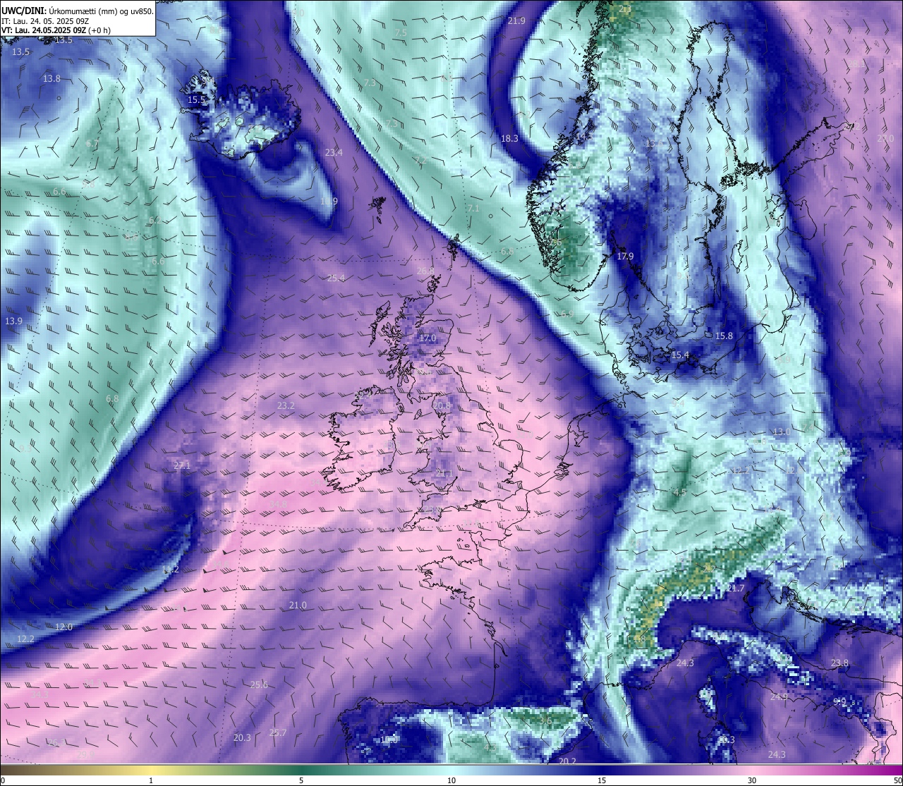The image size is (903, 786).
Task: Click the 15.8 value label over the Baltic
Action: click(724, 336)
